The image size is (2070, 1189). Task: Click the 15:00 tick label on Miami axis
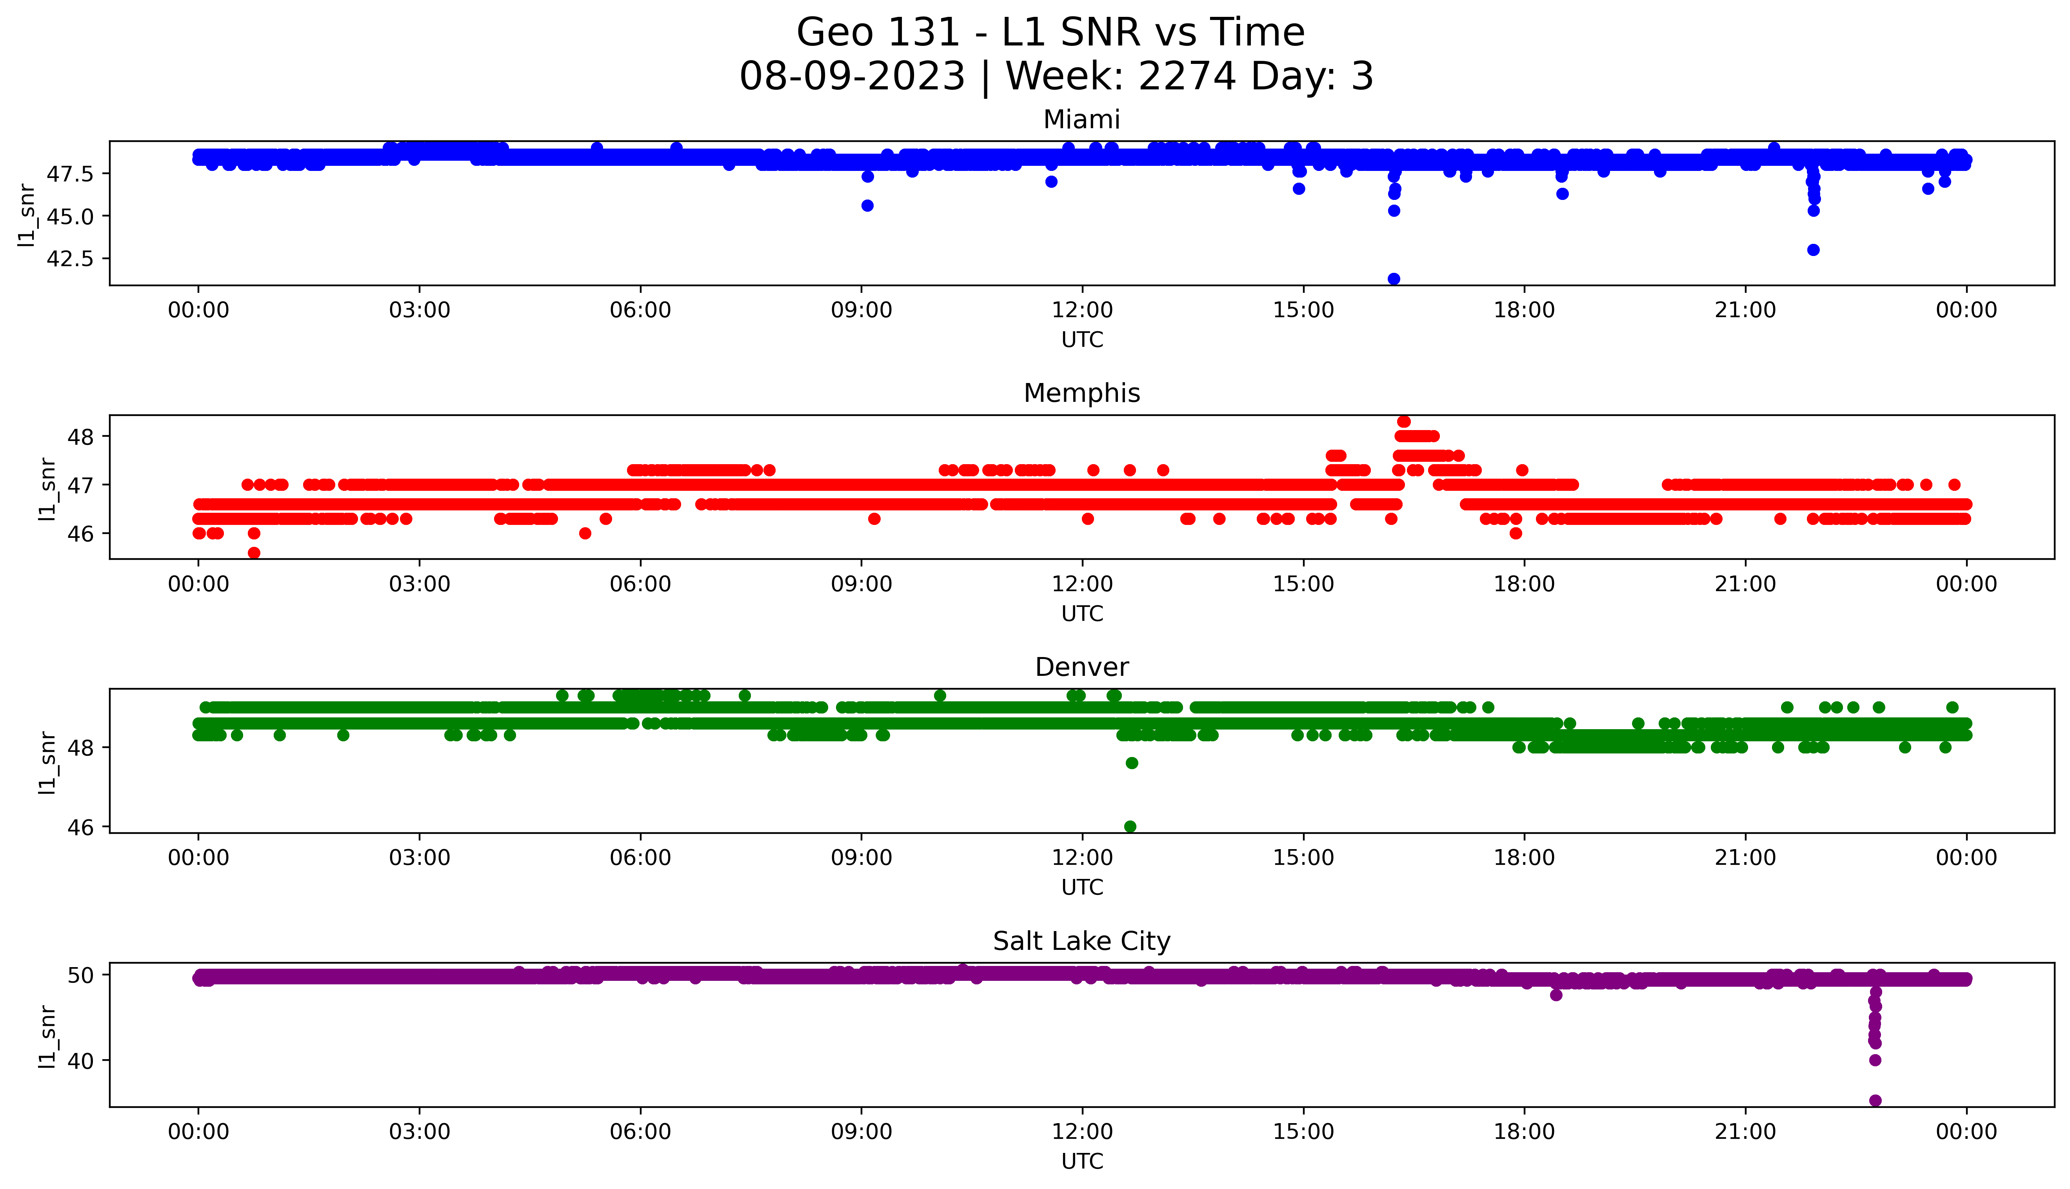point(1303,310)
